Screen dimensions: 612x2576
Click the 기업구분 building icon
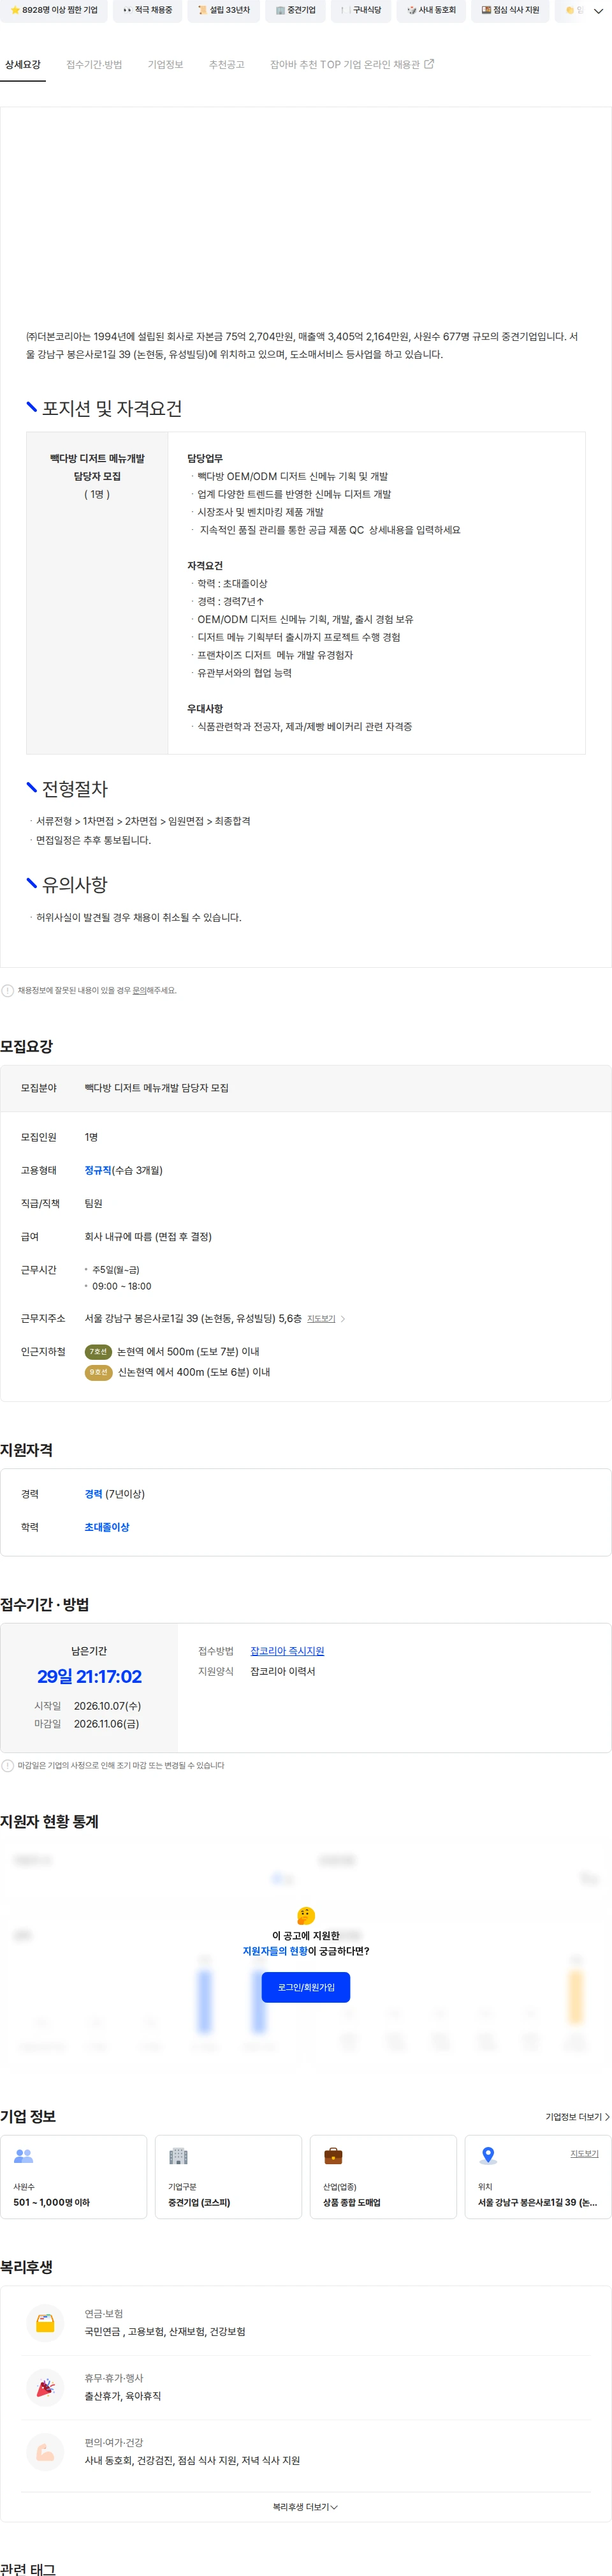[x=178, y=2157]
